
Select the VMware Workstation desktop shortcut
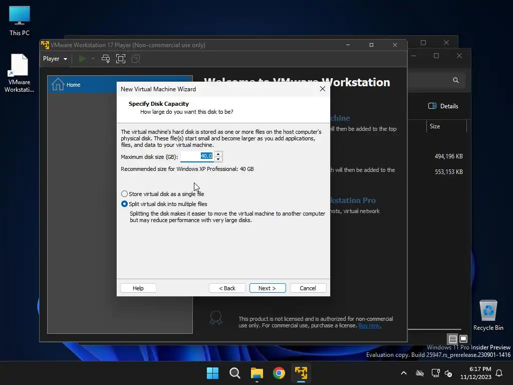(x=20, y=73)
